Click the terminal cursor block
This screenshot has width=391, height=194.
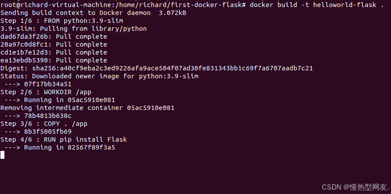pos(2,155)
